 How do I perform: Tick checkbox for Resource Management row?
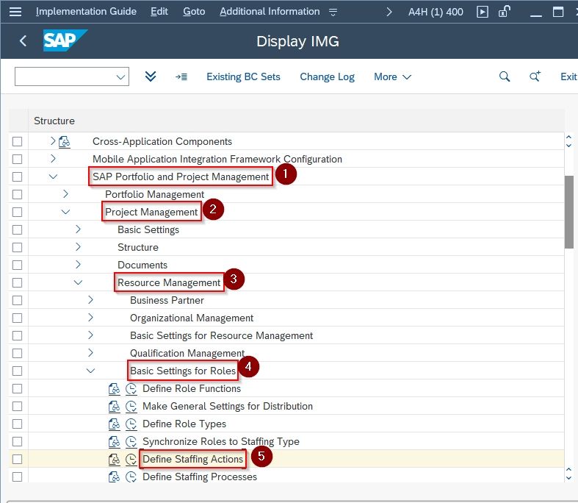(18, 282)
